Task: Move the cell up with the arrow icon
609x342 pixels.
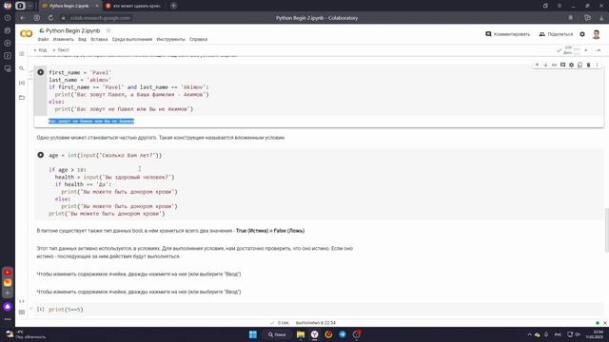Action: 537,66
